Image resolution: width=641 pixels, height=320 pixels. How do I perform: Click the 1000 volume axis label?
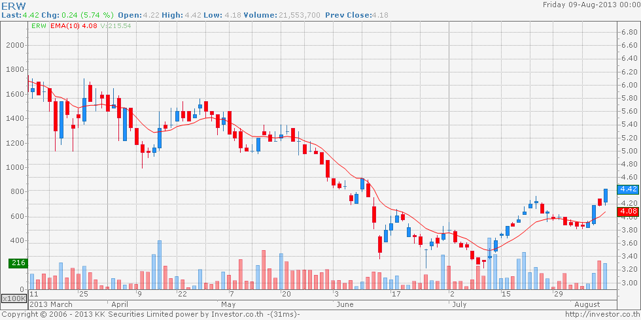[14, 167]
